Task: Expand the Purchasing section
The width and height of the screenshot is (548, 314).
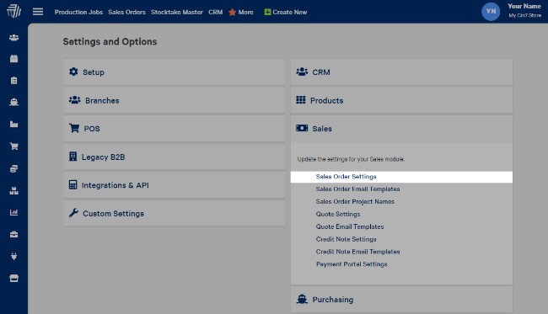Action: click(401, 300)
